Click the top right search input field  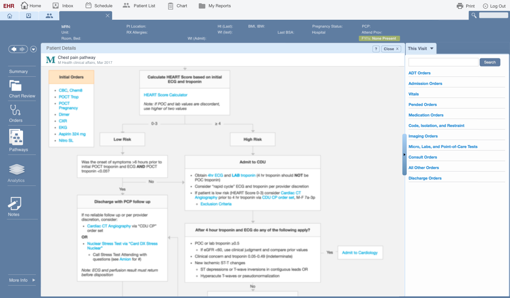coord(494,15)
